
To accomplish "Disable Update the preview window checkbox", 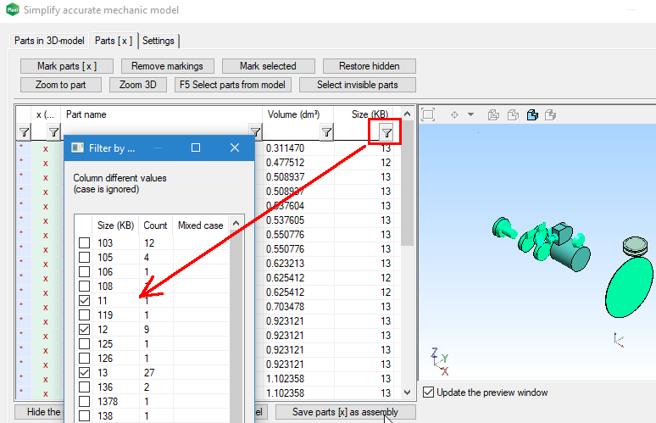I will pos(428,392).
